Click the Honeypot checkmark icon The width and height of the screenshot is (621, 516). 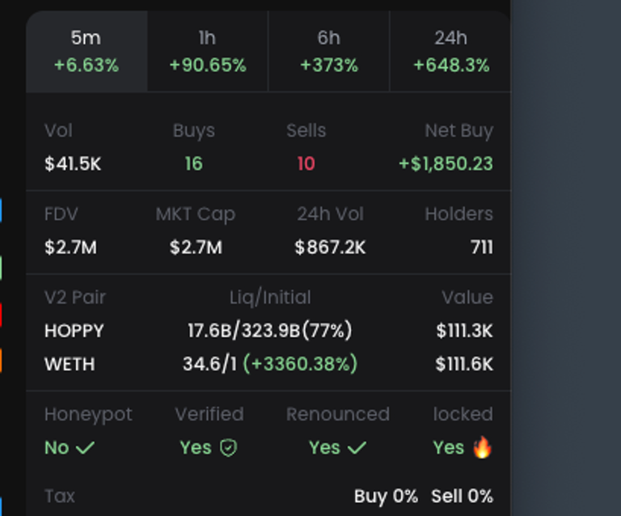pyautogui.click(x=86, y=447)
